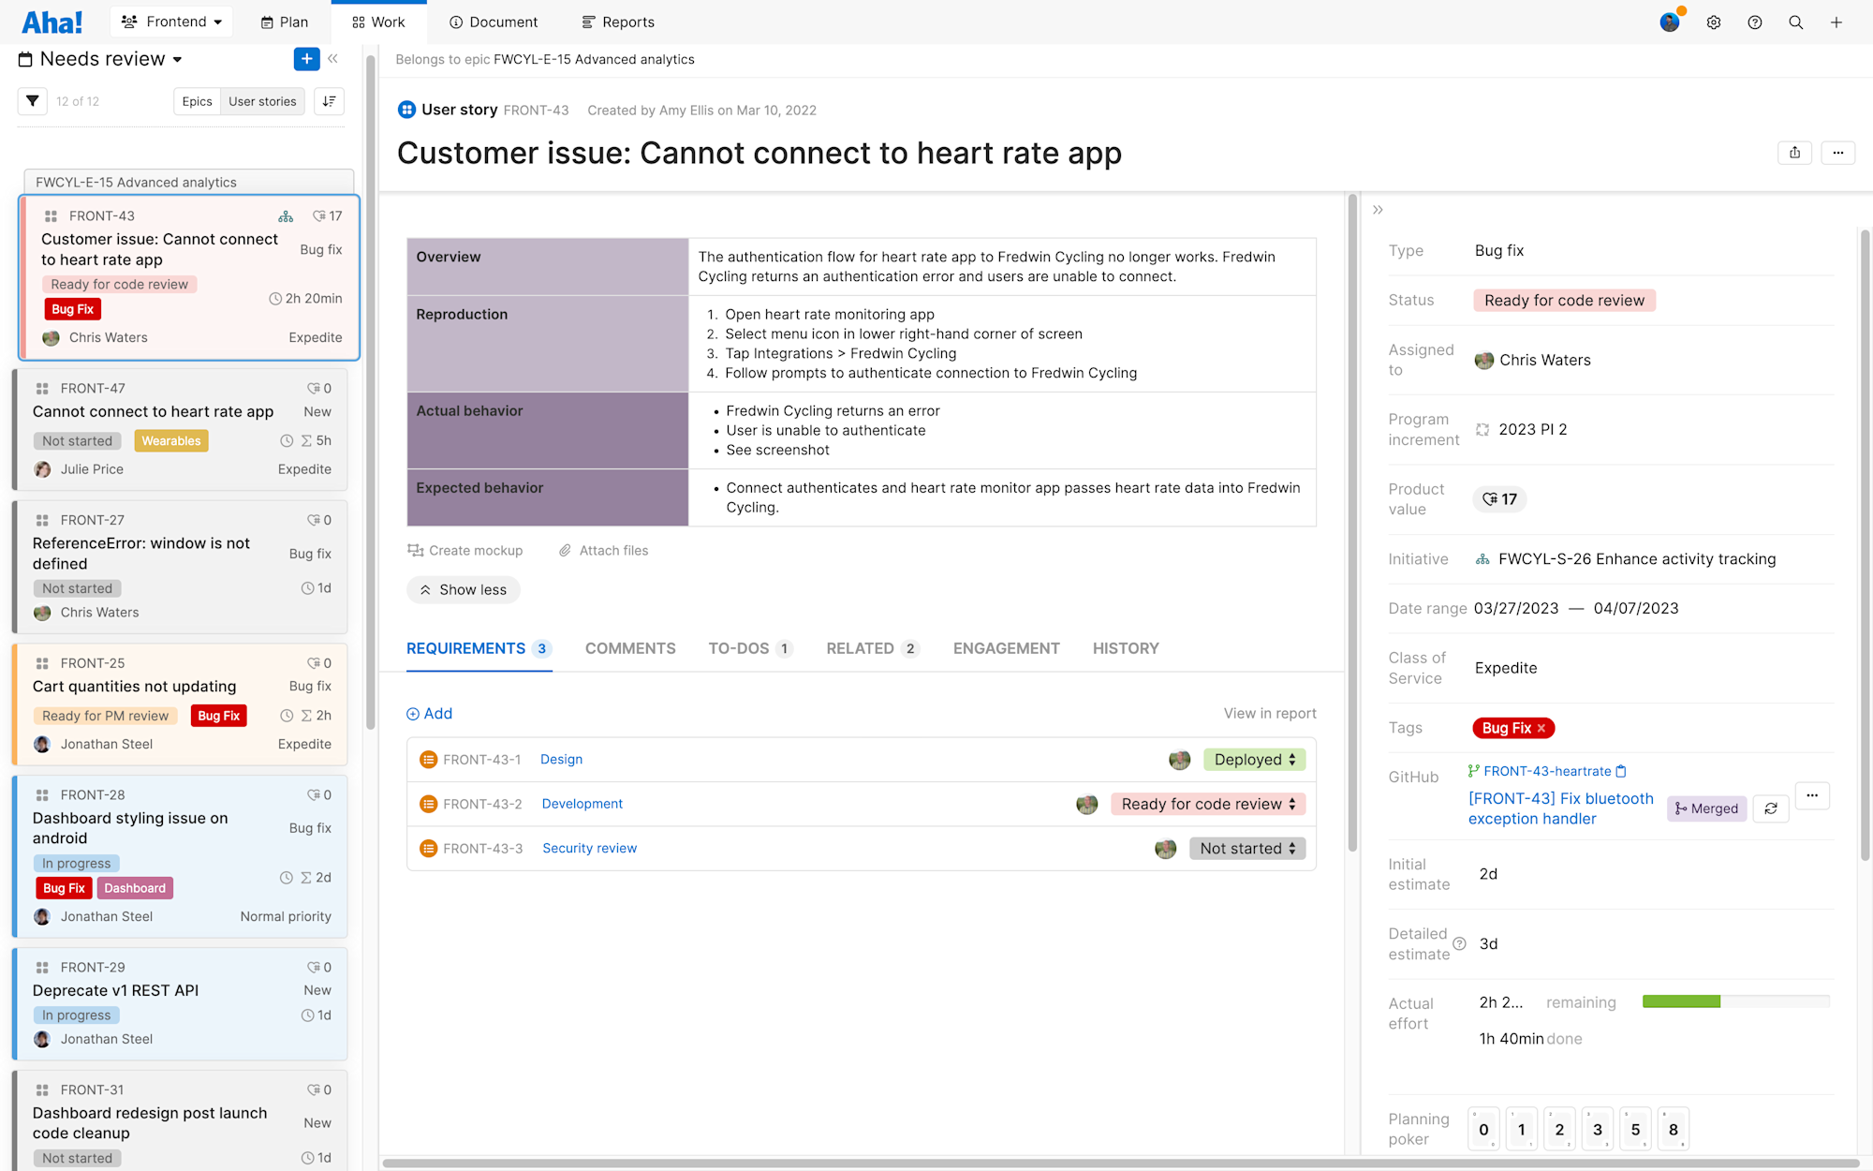The image size is (1873, 1171).
Task: Expand the Needs review dropdown
Action: click(177, 60)
